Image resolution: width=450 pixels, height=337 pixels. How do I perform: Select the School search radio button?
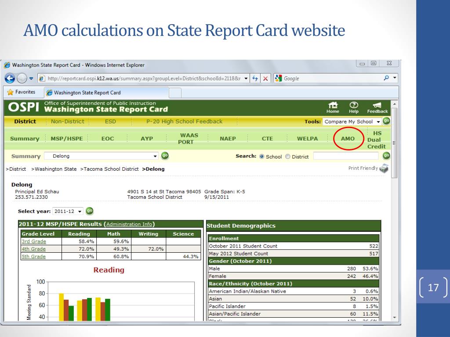click(x=261, y=157)
